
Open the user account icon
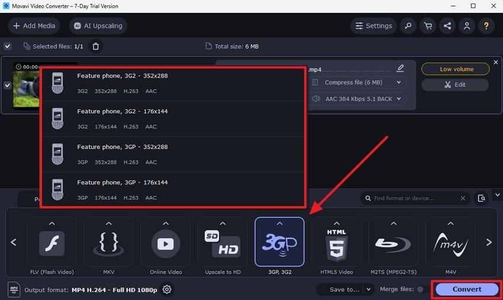(x=467, y=25)
